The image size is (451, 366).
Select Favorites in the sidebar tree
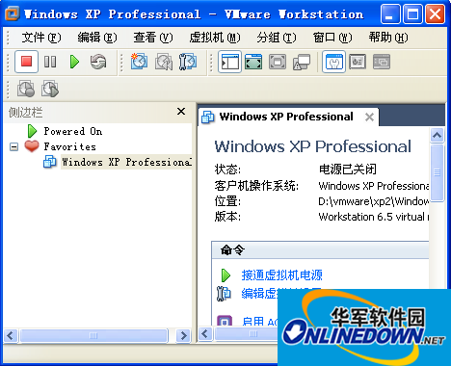[x=69, y=146]
